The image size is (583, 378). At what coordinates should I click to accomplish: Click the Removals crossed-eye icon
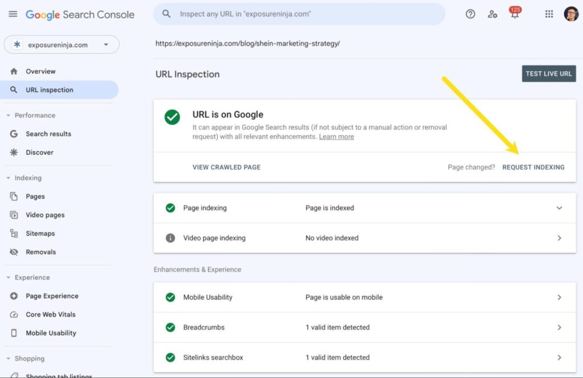click(14, 252)
